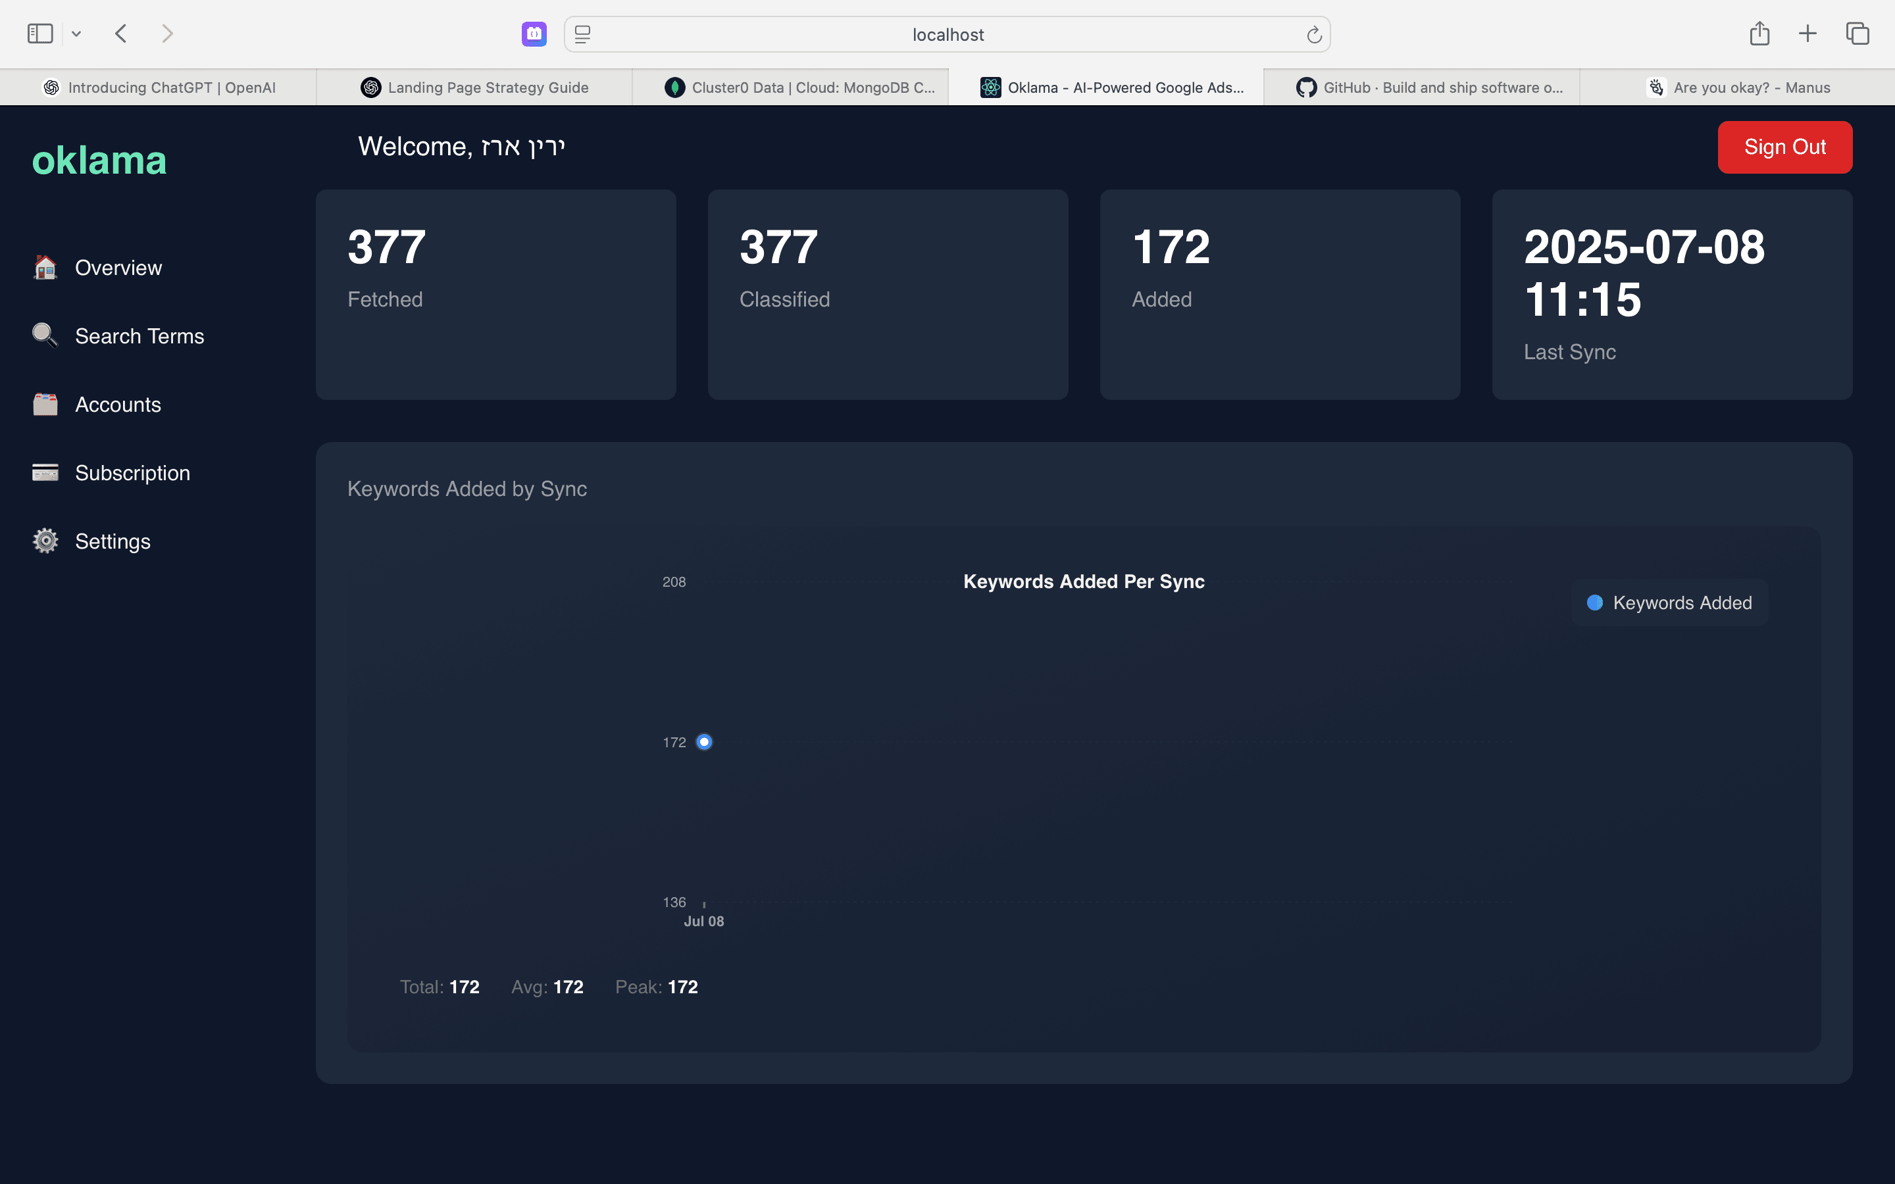Toggle the Safari sidebar
1895x1184 pixels.
point(40,34)
